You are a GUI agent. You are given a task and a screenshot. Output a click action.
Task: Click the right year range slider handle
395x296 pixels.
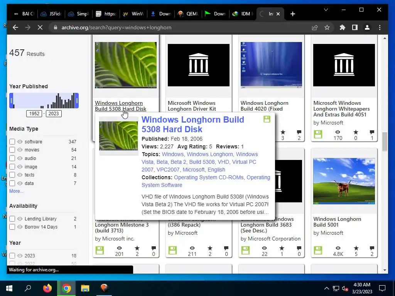click(77, 101)
